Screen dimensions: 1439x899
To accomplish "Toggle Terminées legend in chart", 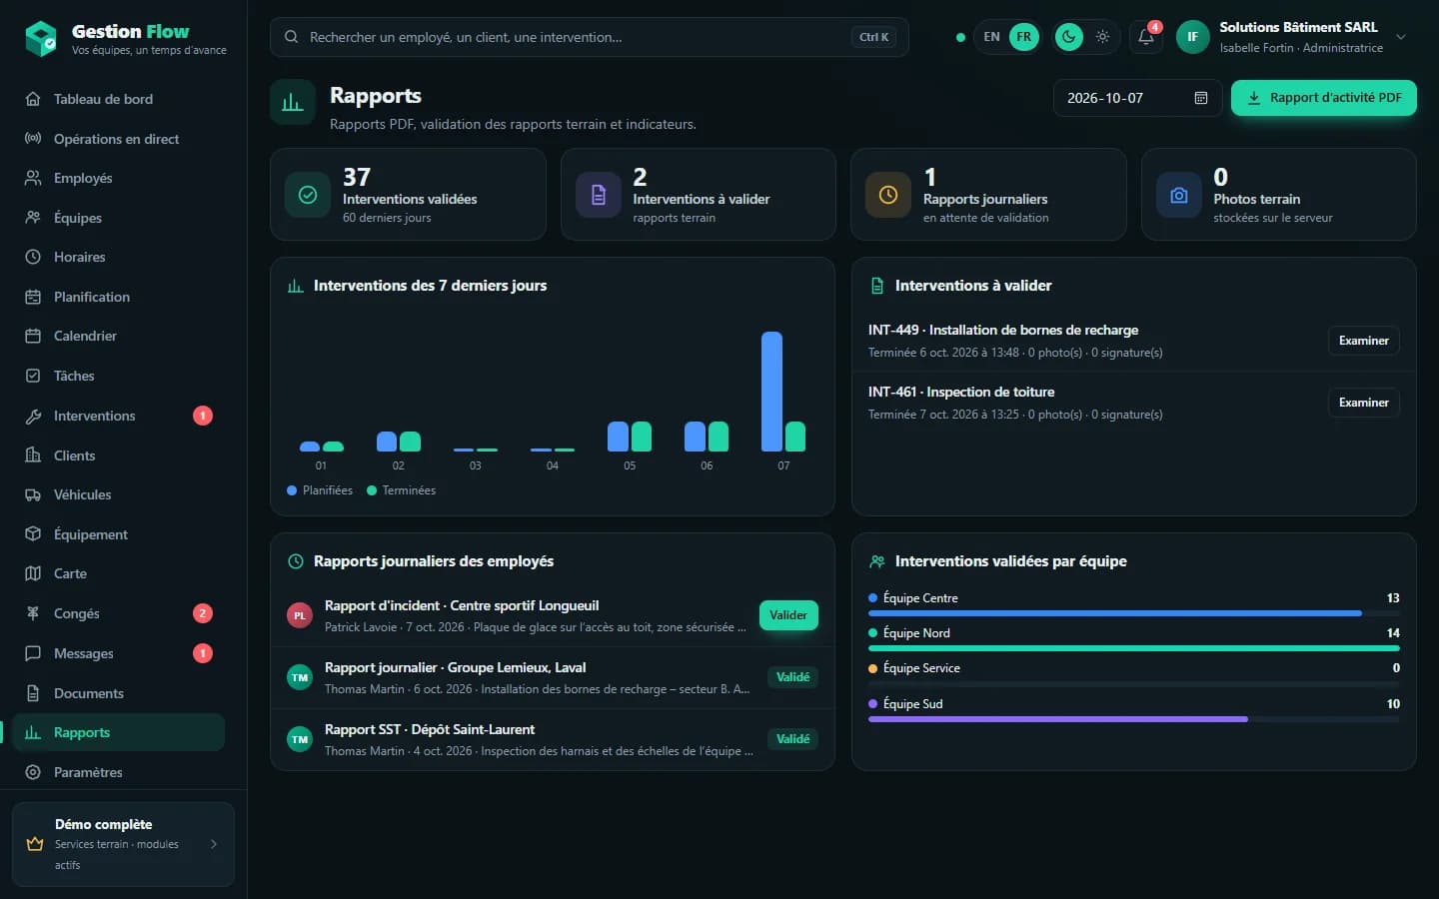I will point(402,490).
